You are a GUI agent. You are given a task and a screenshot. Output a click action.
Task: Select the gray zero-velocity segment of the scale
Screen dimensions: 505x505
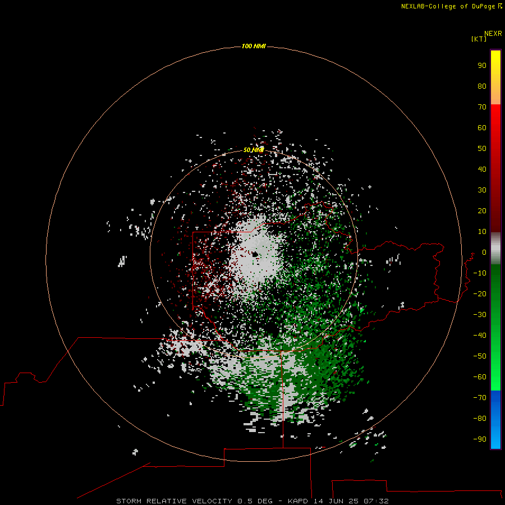tap(495, 249)
